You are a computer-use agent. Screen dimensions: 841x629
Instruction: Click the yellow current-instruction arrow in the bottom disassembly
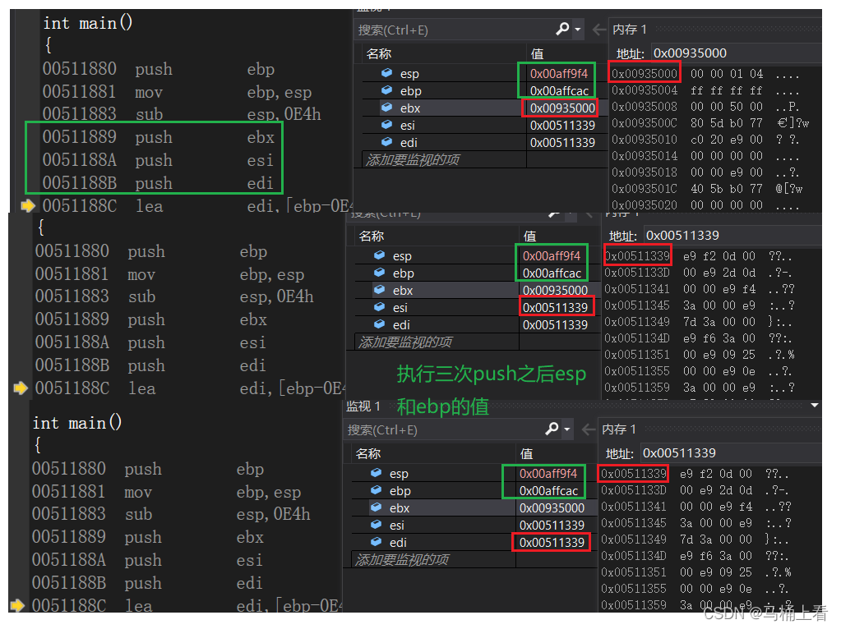point(17,605)
